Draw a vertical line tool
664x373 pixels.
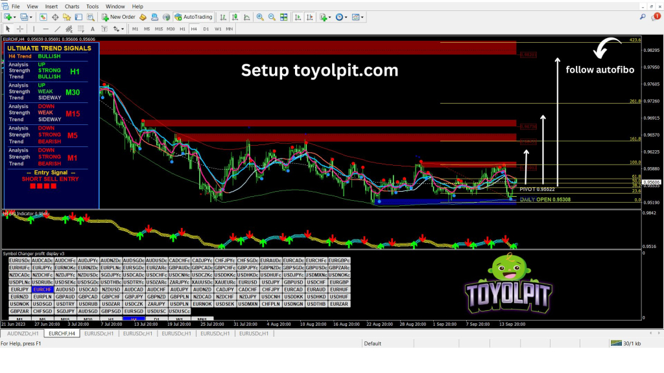(x=34, y=28)
